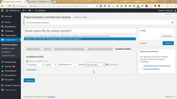Select Contact Form 7 menu item

pyautogui.click(x=11, y=40)
